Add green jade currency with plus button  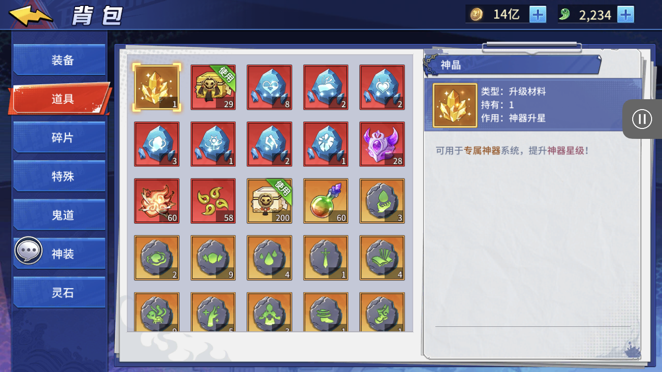[626, 14]
